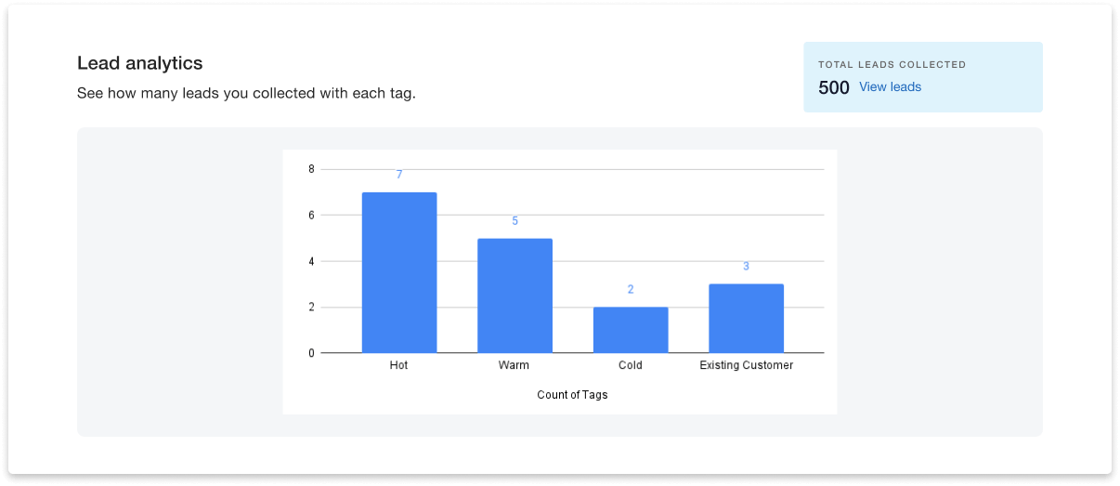This screenshot has height=486, width=1120.
Task: Click the Cold x-axis label
Action: point(631,365)
